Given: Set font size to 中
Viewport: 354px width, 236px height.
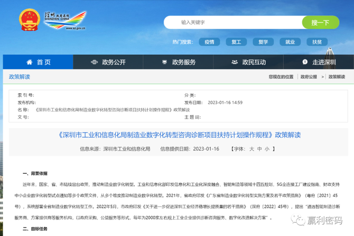Looking at the screenshot, I should point(259,149).
